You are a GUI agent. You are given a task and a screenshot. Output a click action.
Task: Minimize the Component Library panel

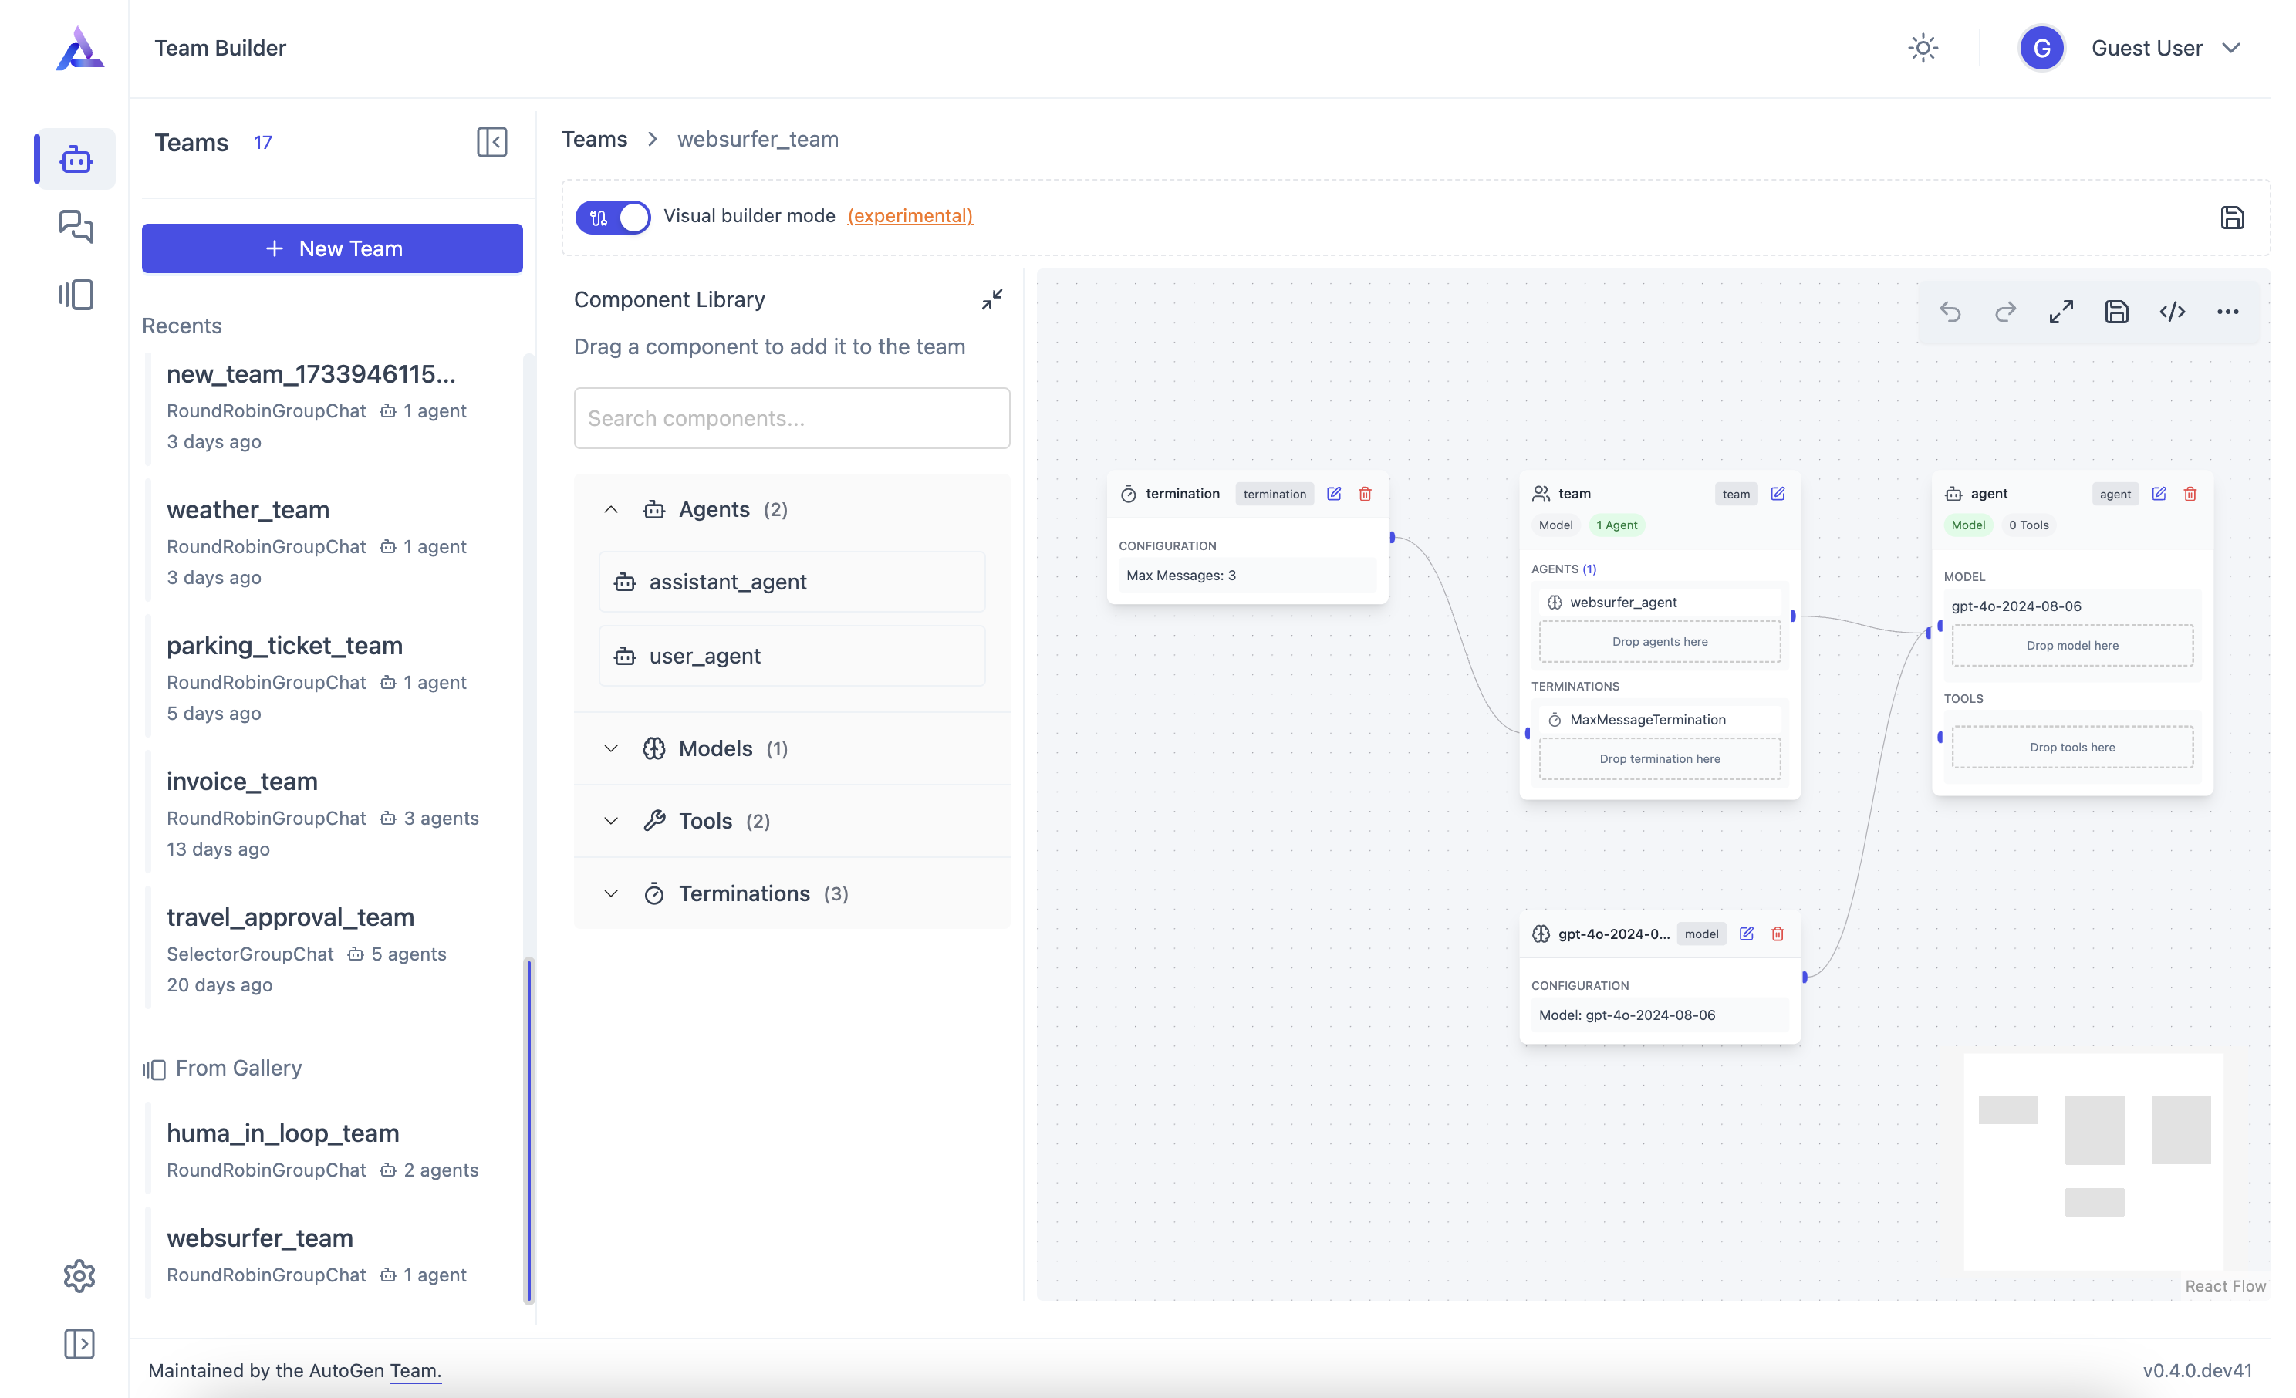click(991, 299)
